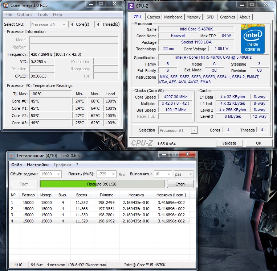The width and height of the screenshot is (277, 271).
Task: Click the LinX title bar icon
Action: 12,155
